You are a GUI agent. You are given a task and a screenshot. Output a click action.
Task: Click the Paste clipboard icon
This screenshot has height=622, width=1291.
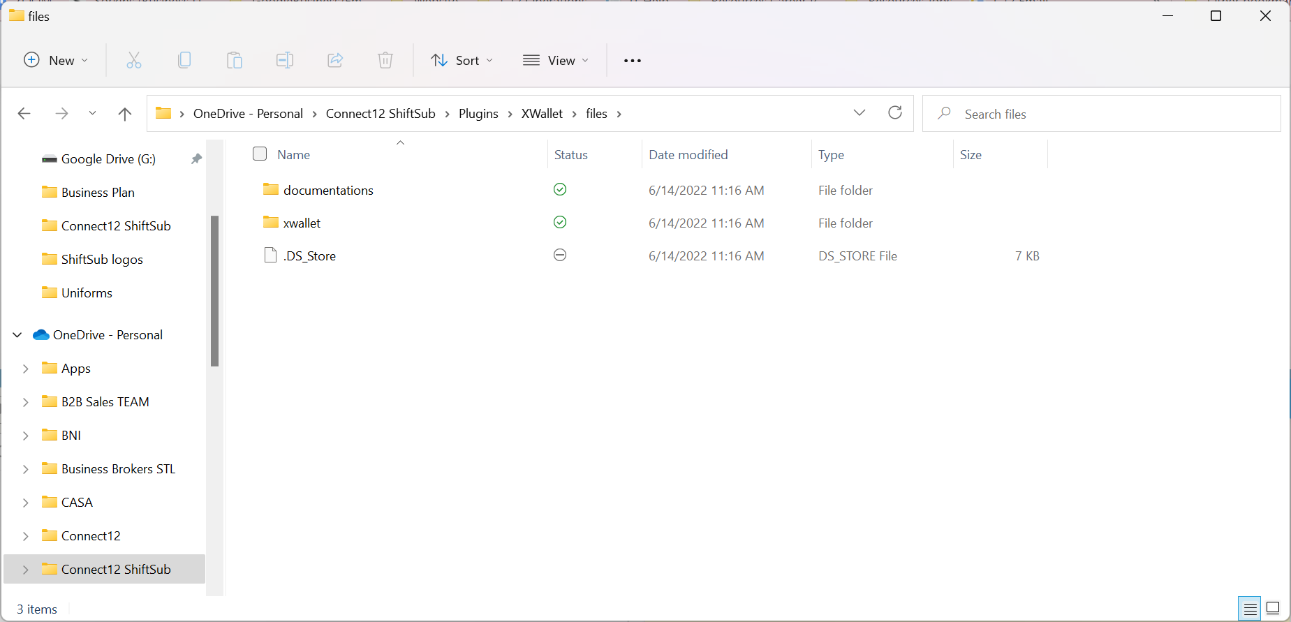(x=235, y=61)
